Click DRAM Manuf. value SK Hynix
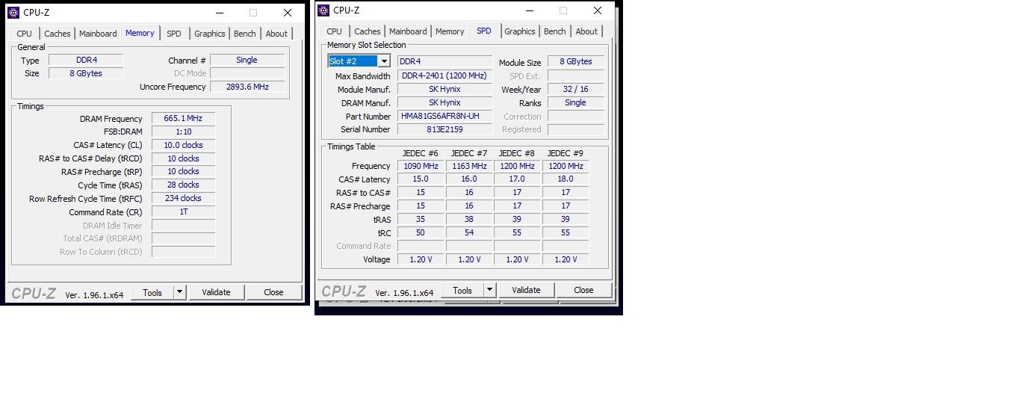The width and height of the screenshot is (1013, 420). coord(444,102)
